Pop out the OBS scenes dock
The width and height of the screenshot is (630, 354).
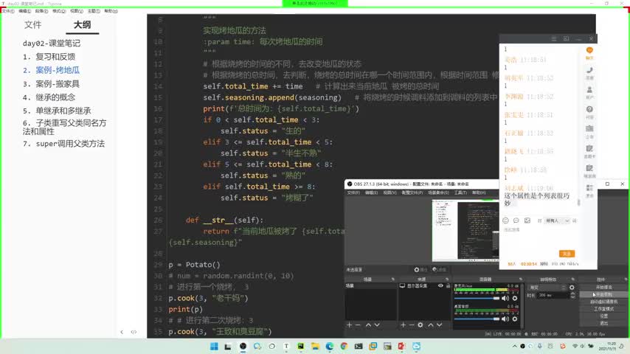pyautogui.click(x=393, y=280)
